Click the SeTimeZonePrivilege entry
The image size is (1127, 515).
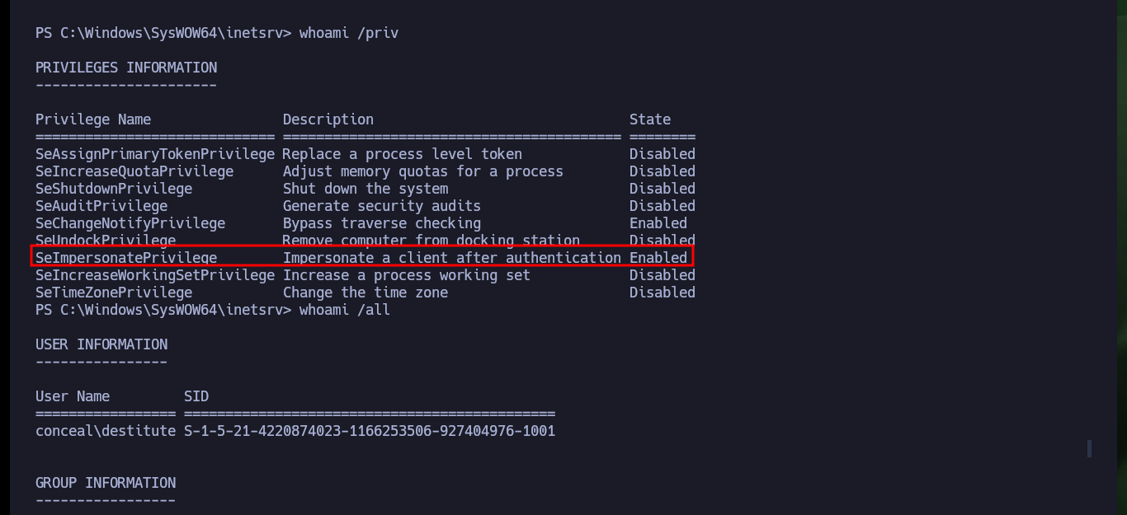(x=114, y=293)
